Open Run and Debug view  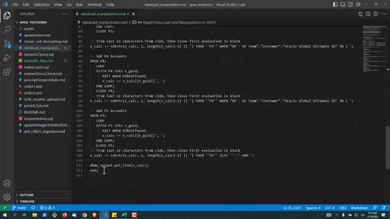[x=7, y=58]
